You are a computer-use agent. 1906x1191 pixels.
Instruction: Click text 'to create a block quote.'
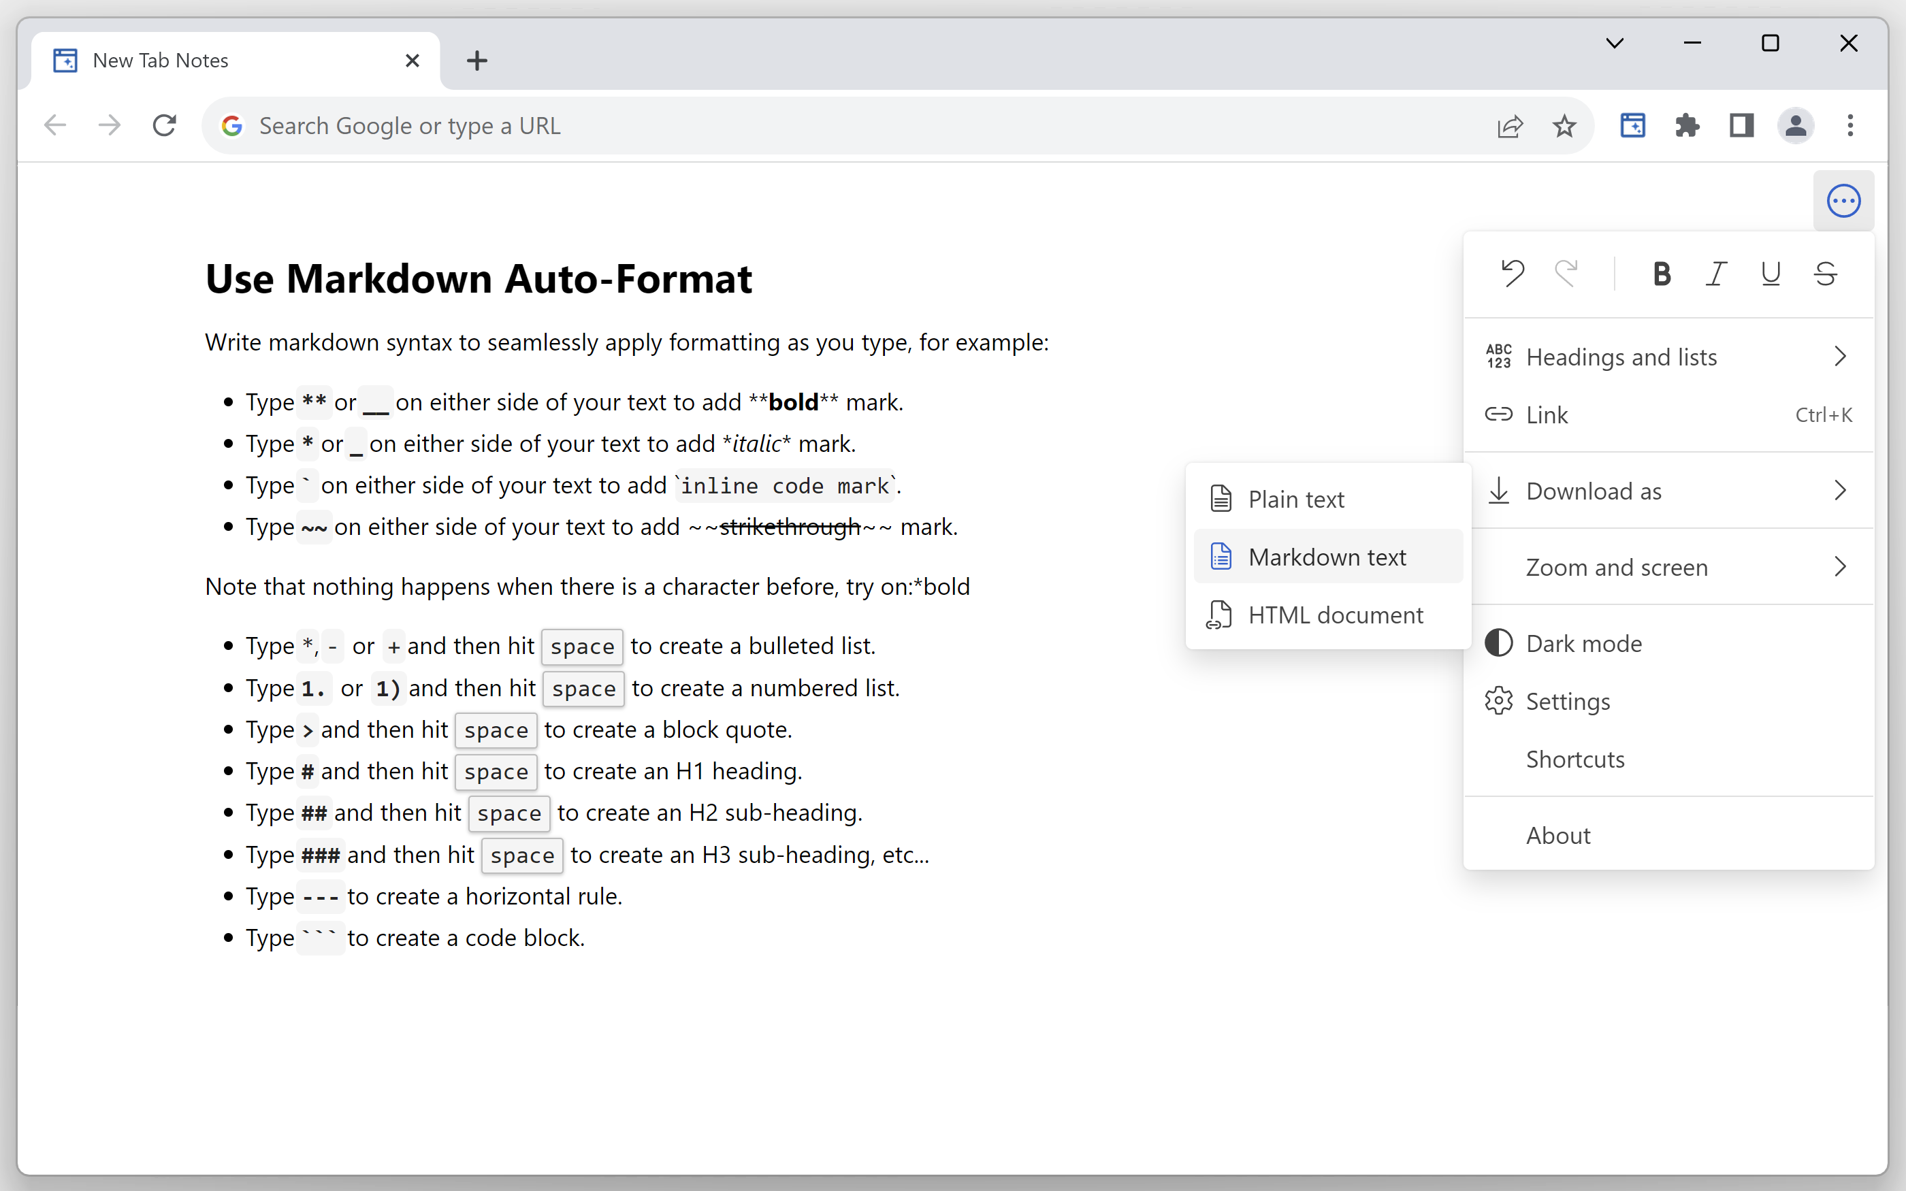coord(668,730)
